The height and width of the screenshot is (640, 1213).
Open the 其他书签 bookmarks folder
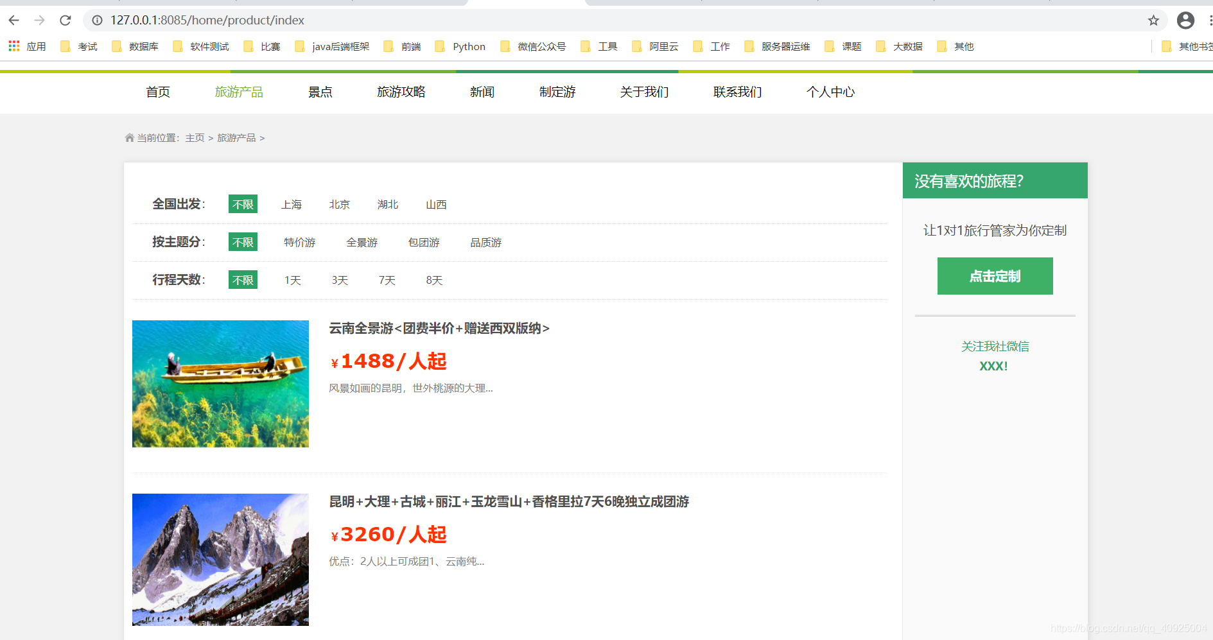[1189, 46]
